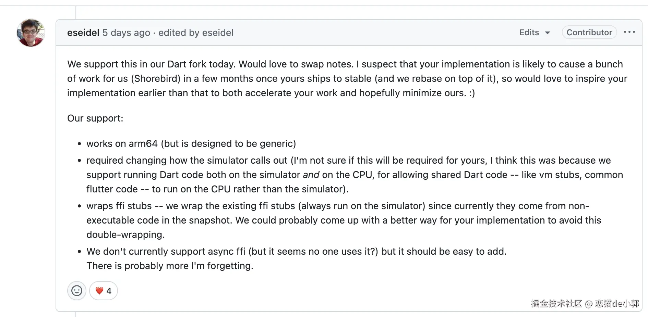Click the watermark text at bottom right
This screenshot has height=317, width=648.
tap(585, 304)
